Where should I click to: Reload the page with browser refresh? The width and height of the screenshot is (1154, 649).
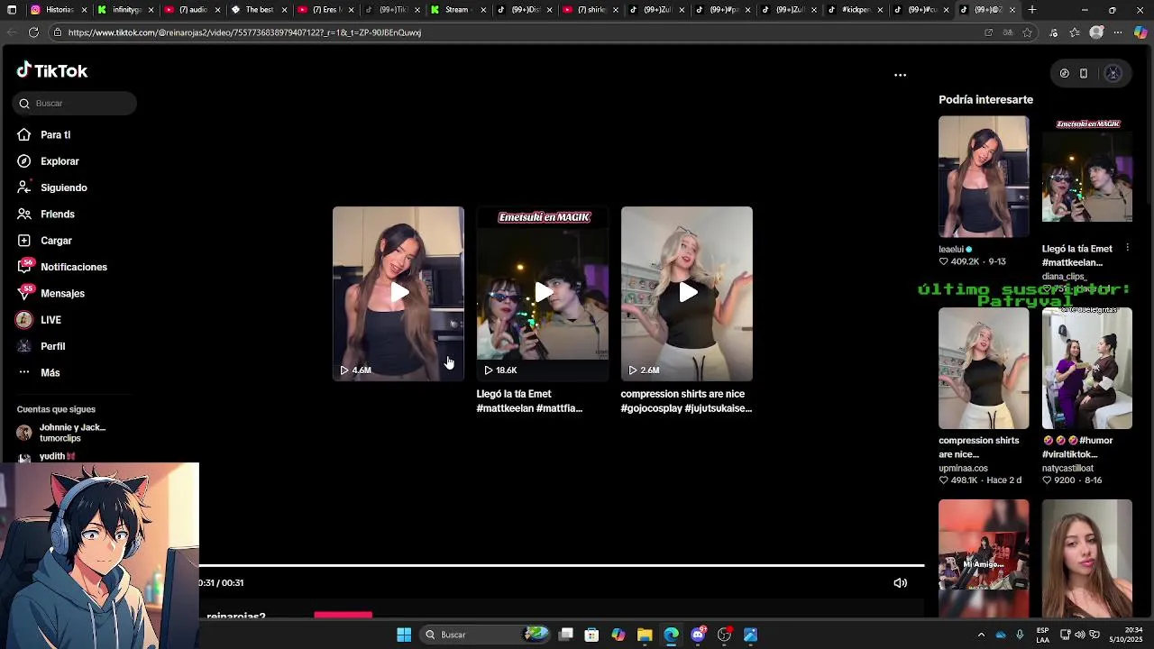pyautogui.click(x=33, y=32)
